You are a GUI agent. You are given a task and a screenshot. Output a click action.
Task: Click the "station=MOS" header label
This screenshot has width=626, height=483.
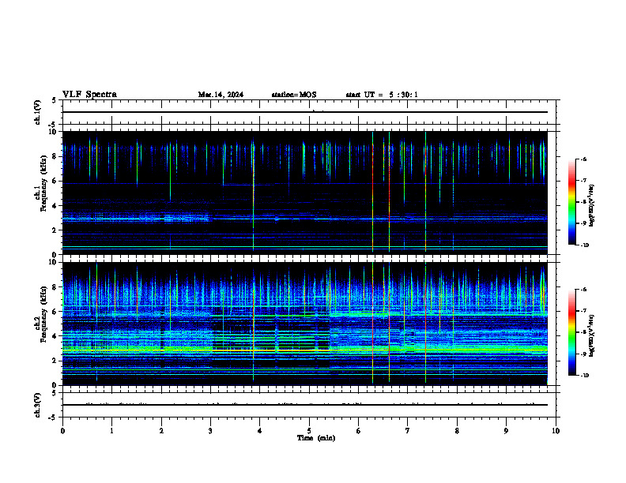pyautogui.click(x=294, y=95)
